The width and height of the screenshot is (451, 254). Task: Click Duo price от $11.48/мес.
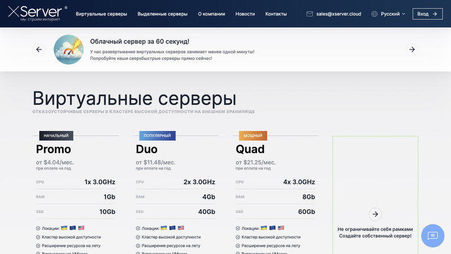click(x=156, y=163)
